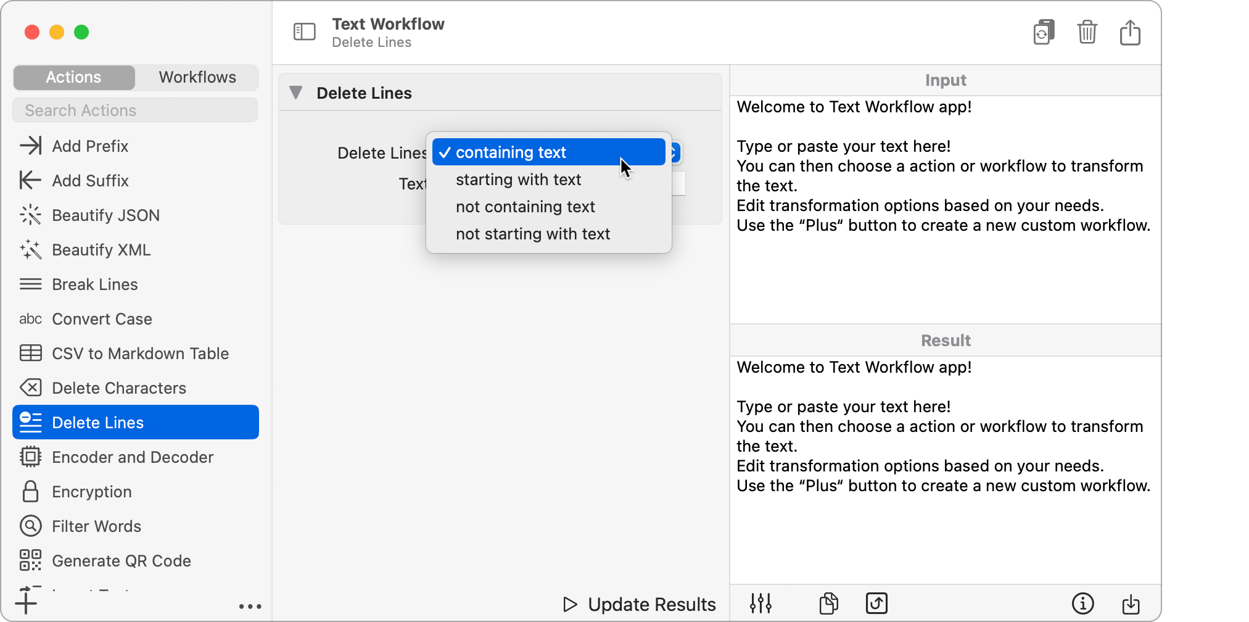Image resolution: width=1249 pixels, height=622 pixels.
Task: Click the share icon in top toolbar
Action: point(1130,32)
